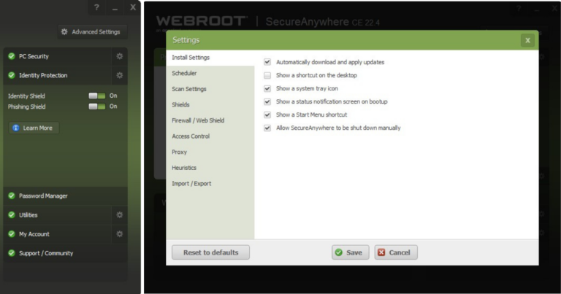Click the Utilities gear icon
This screenshot has width=561, height=294.
tap(120, 215)
